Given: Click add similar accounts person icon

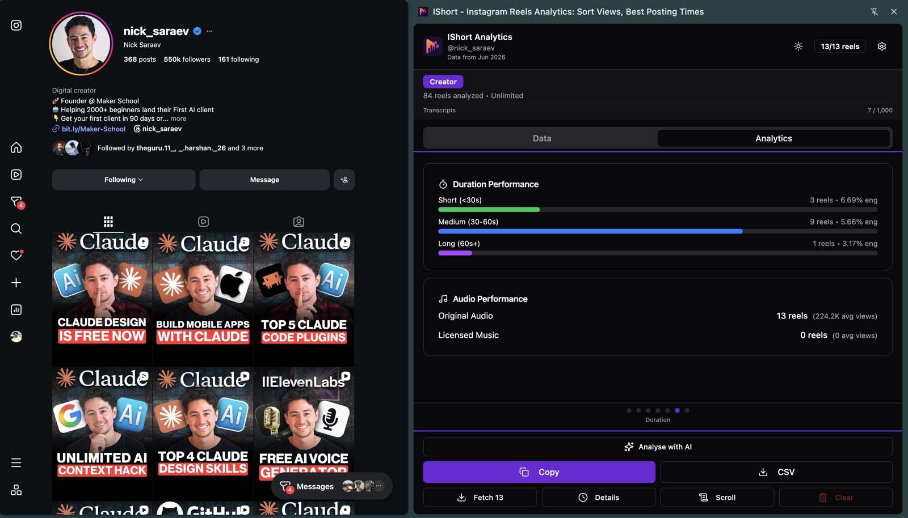Looking at the screenshot, I should [344, 180].
